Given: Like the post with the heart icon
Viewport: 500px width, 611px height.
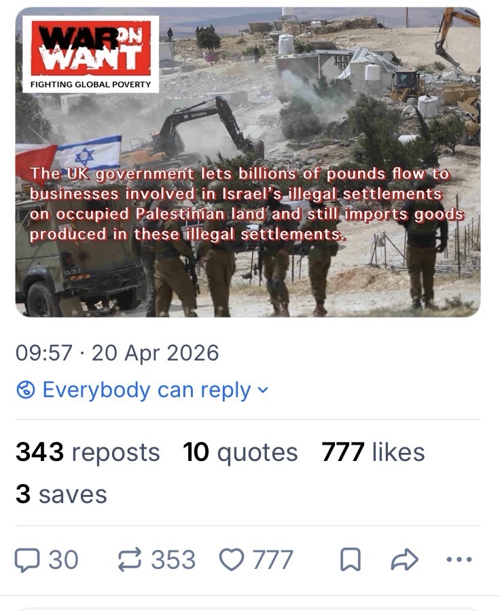Looking at the screenshot, I should [x=232, y=560].
